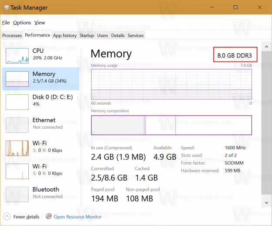Image resolution: width=272 pixels, height=226 pixels.
Task: Switch to the Details tab
Action: pos(118,35)
